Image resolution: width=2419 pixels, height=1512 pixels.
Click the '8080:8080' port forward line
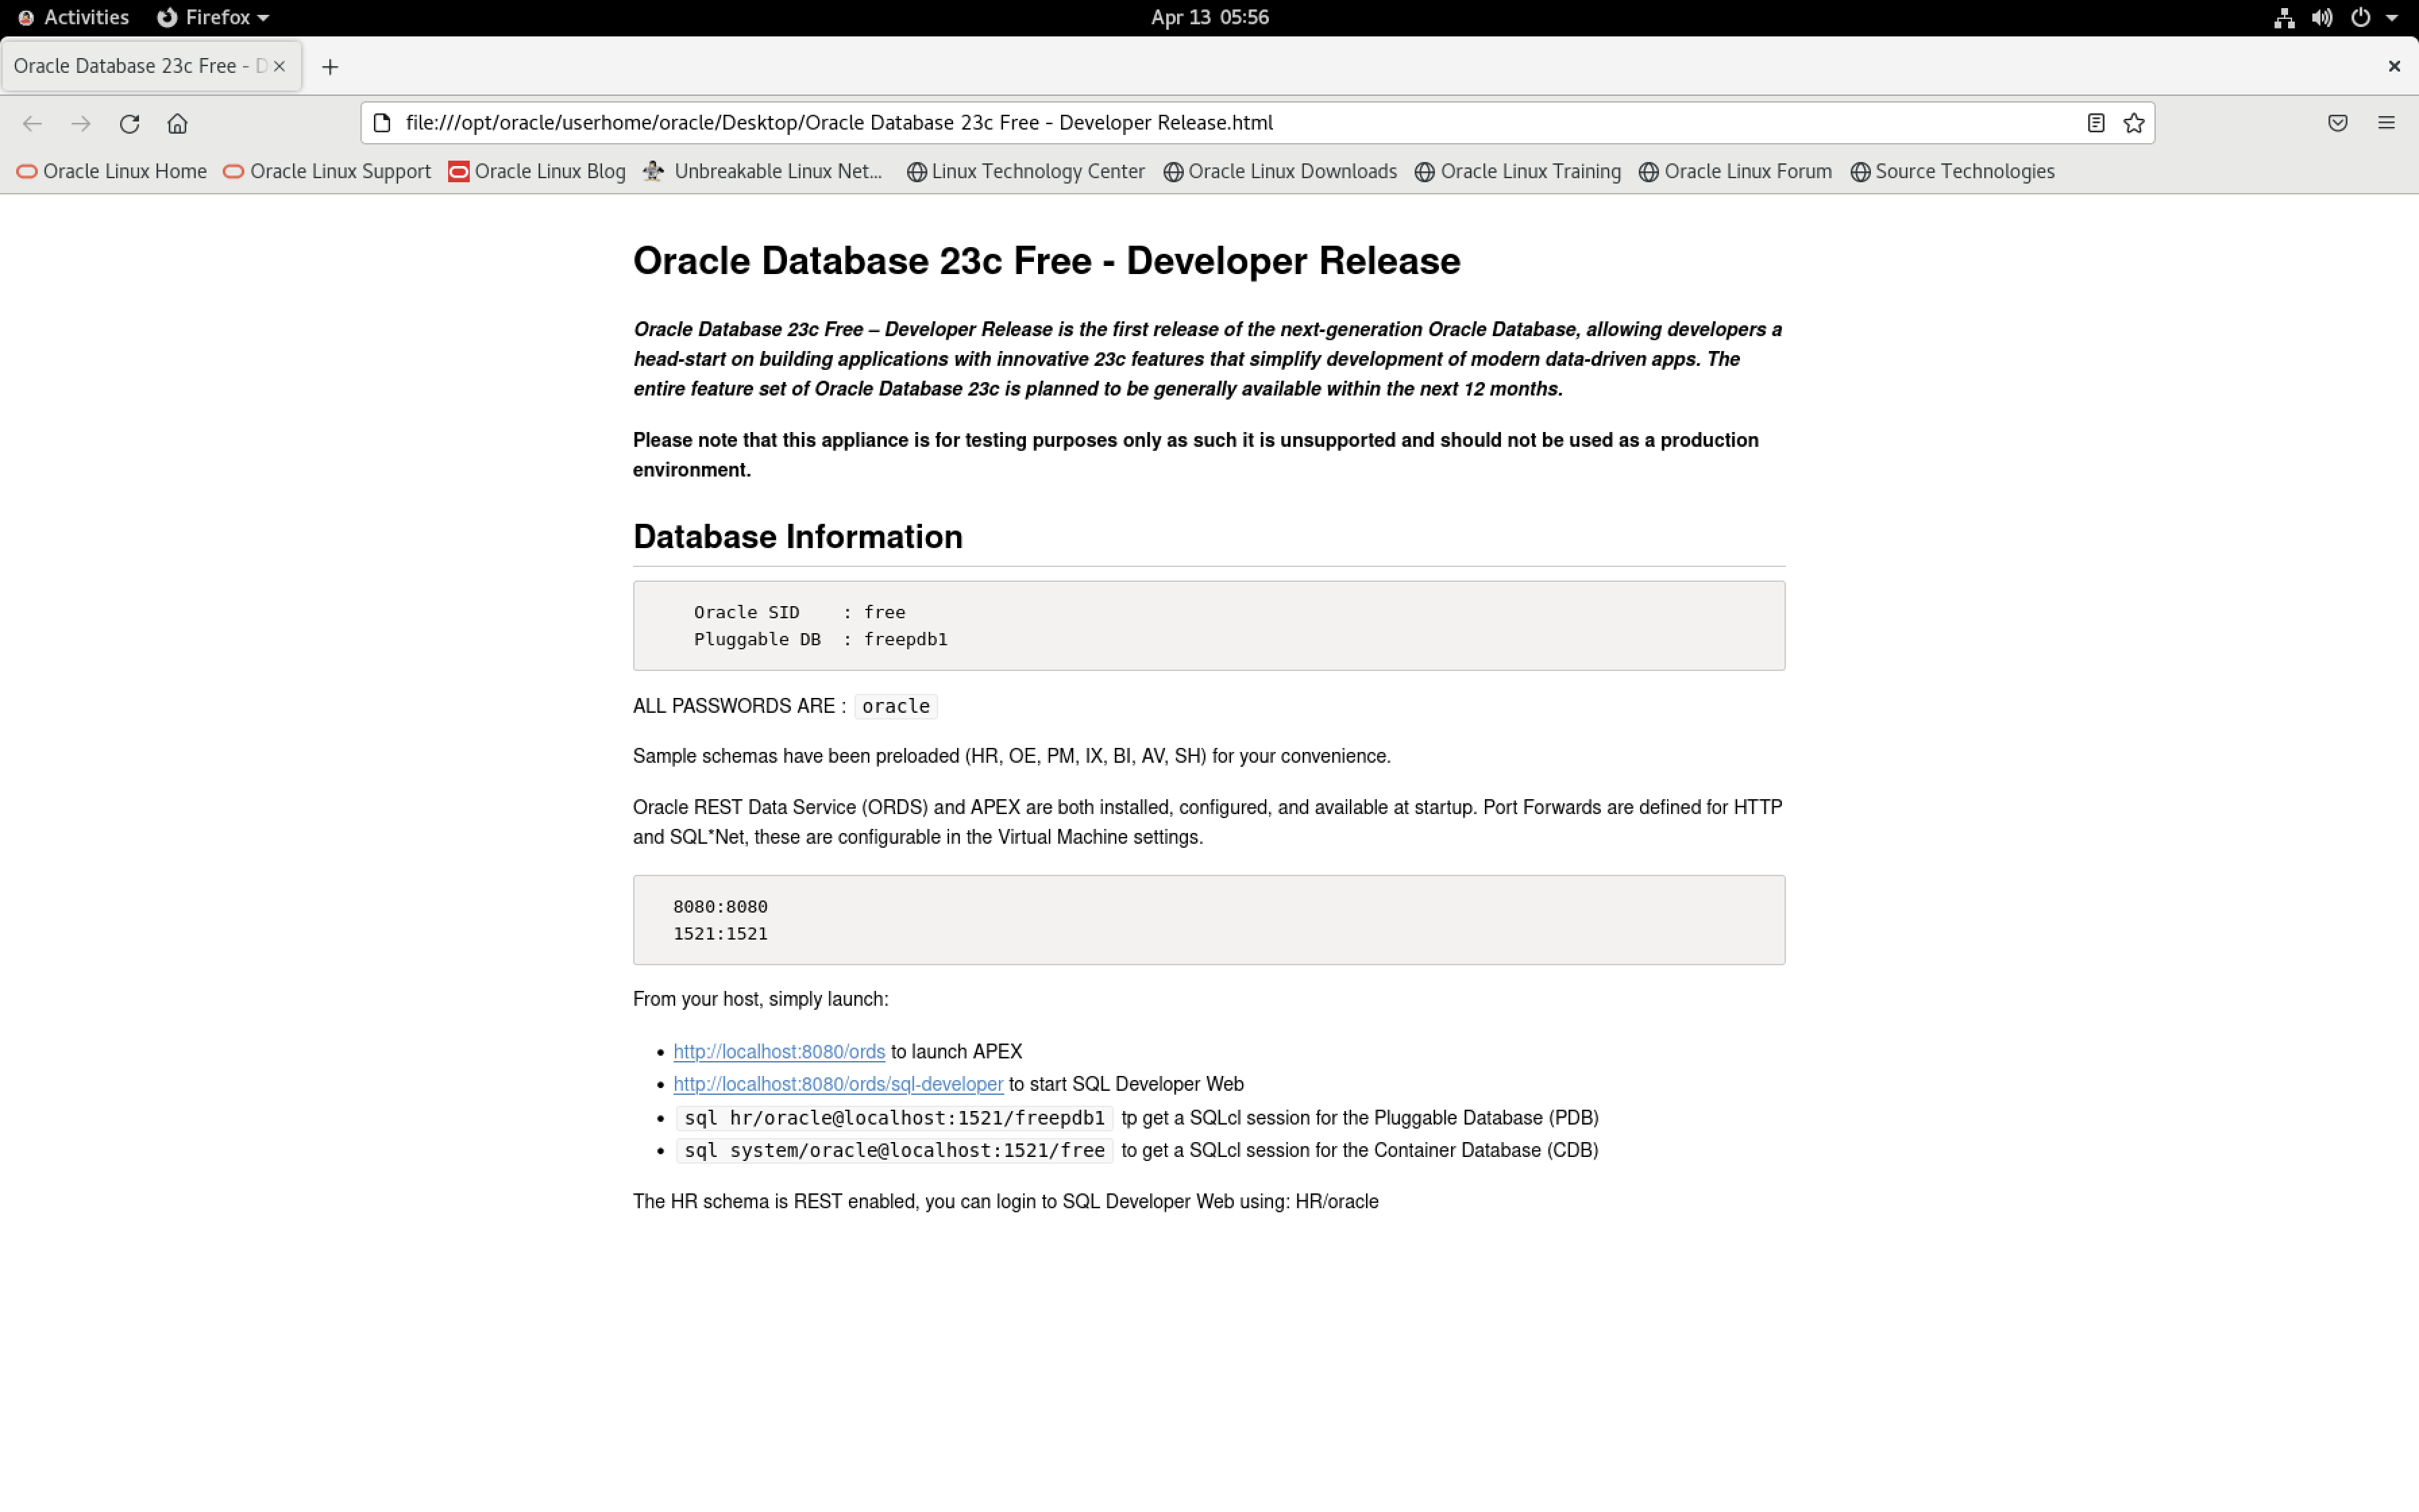tap(719, 907)
